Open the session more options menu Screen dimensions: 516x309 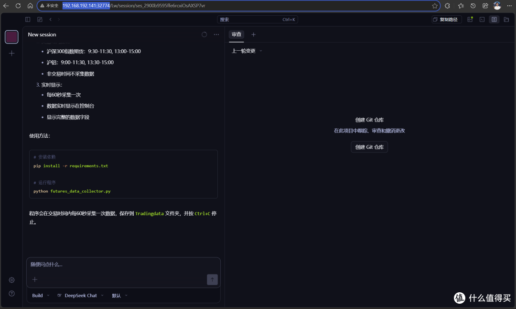pyautogui.click(x=216, y=34)
